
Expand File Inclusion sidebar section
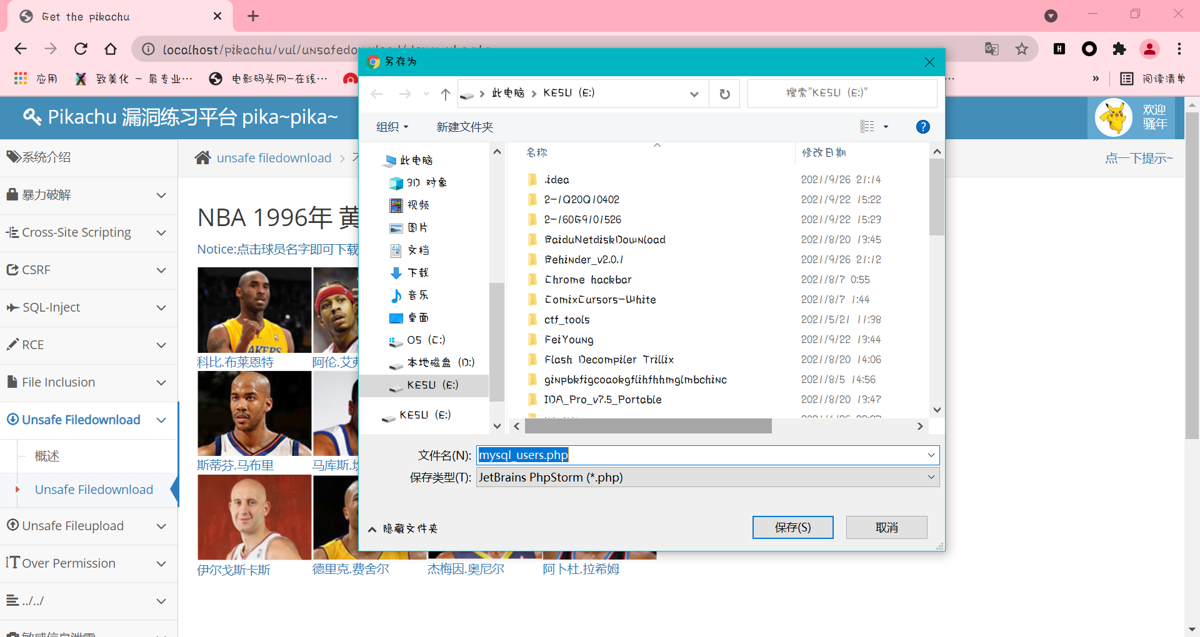coord(89,382)
